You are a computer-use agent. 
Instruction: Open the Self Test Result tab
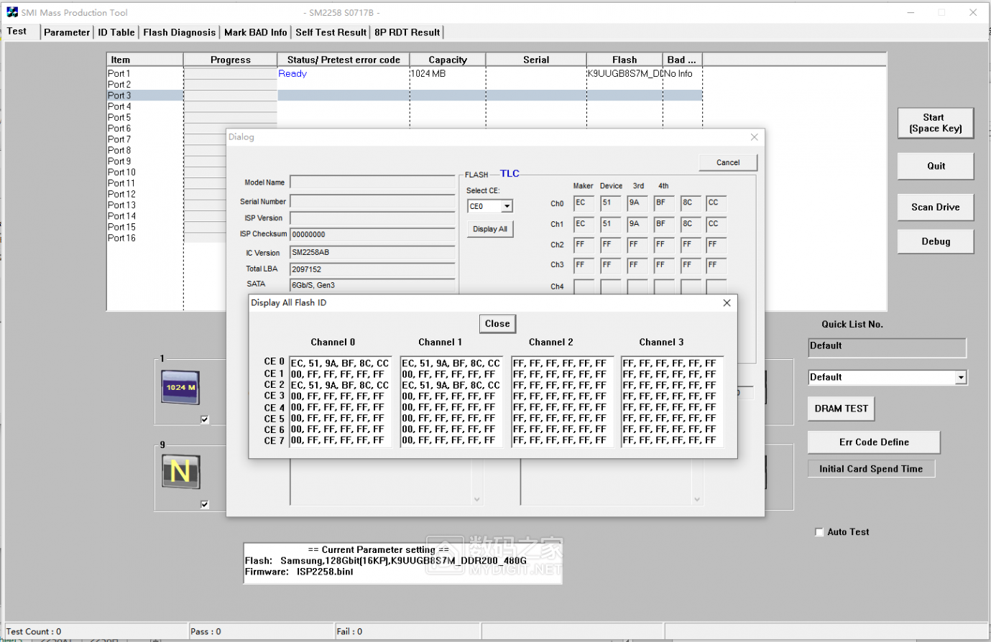[x=331, y=32]
